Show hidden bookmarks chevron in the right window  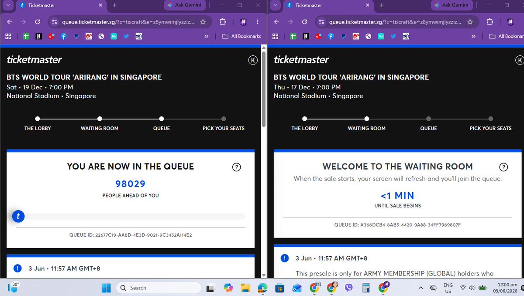474,37
